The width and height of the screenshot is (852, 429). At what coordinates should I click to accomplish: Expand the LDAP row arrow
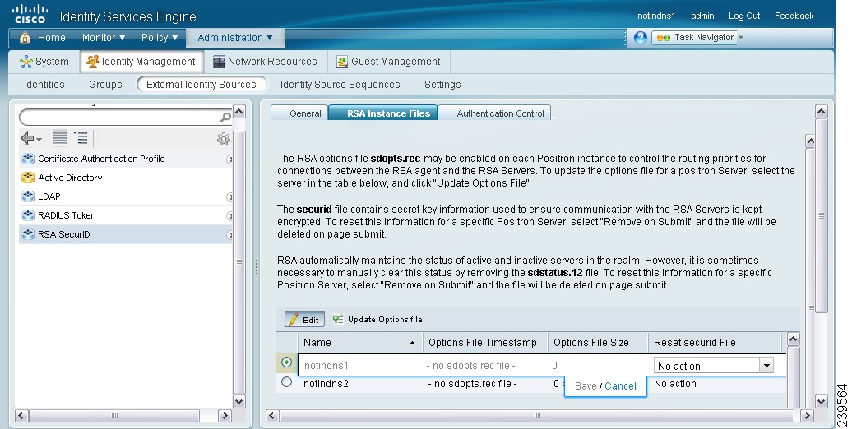pyautogui.click(x=229, y=196)
